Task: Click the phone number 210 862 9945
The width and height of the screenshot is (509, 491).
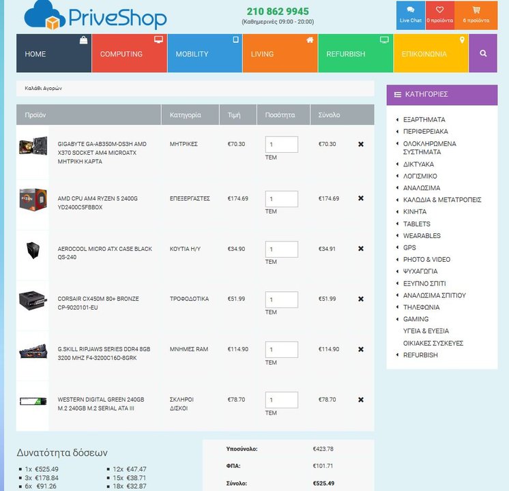Action: coord(278,12)
